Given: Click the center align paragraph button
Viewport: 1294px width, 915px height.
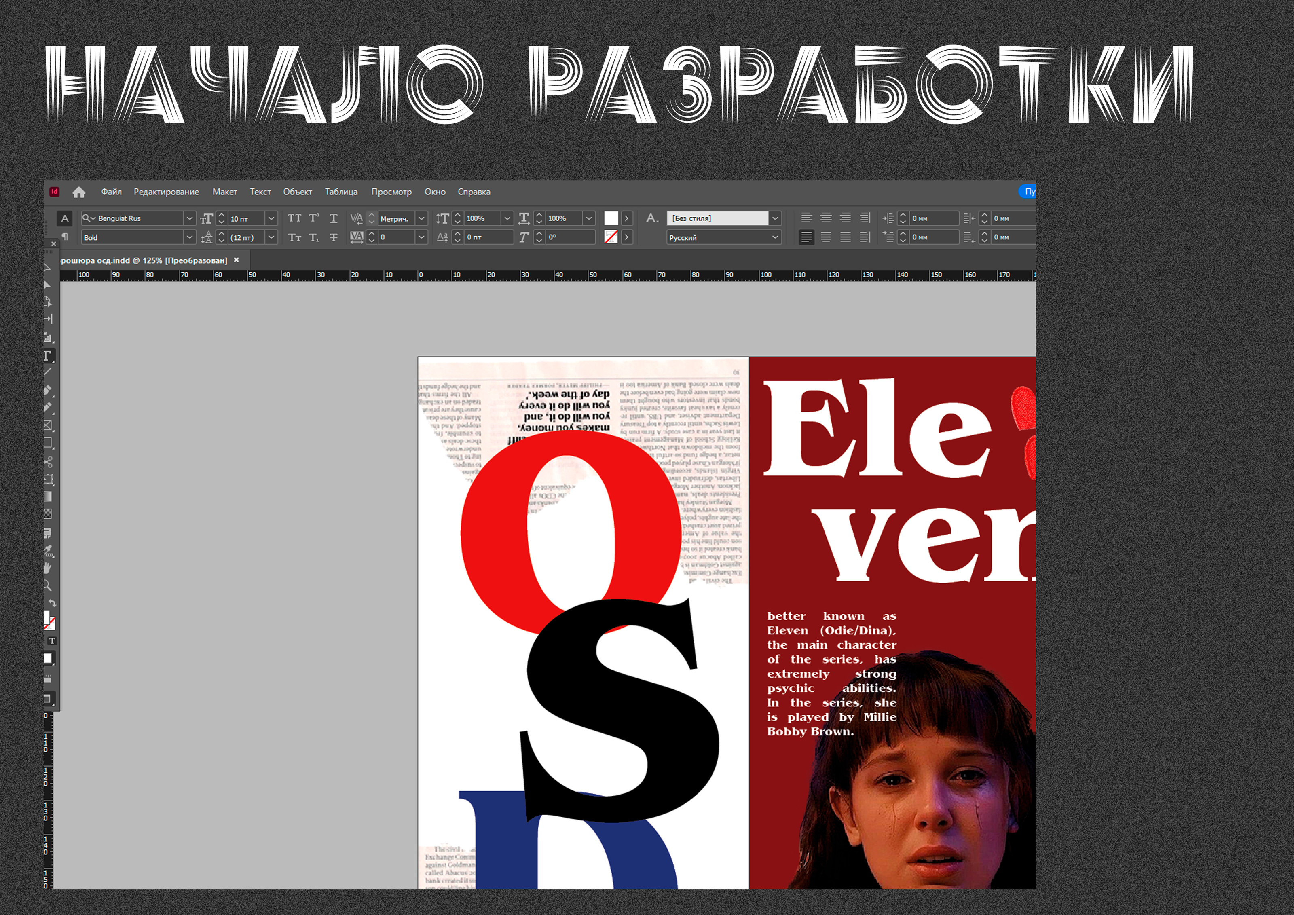Looking at the screenshot, I should coord(826,218).
